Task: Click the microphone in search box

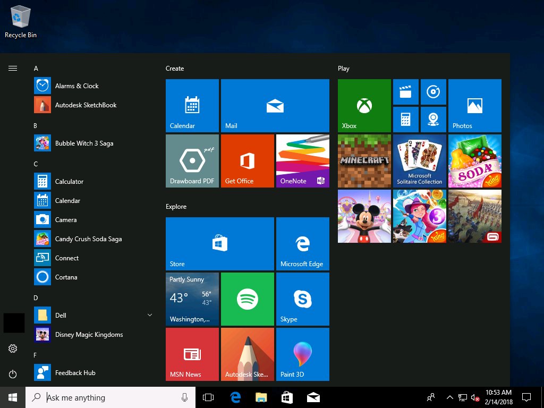Action: [x=184, y=397]
